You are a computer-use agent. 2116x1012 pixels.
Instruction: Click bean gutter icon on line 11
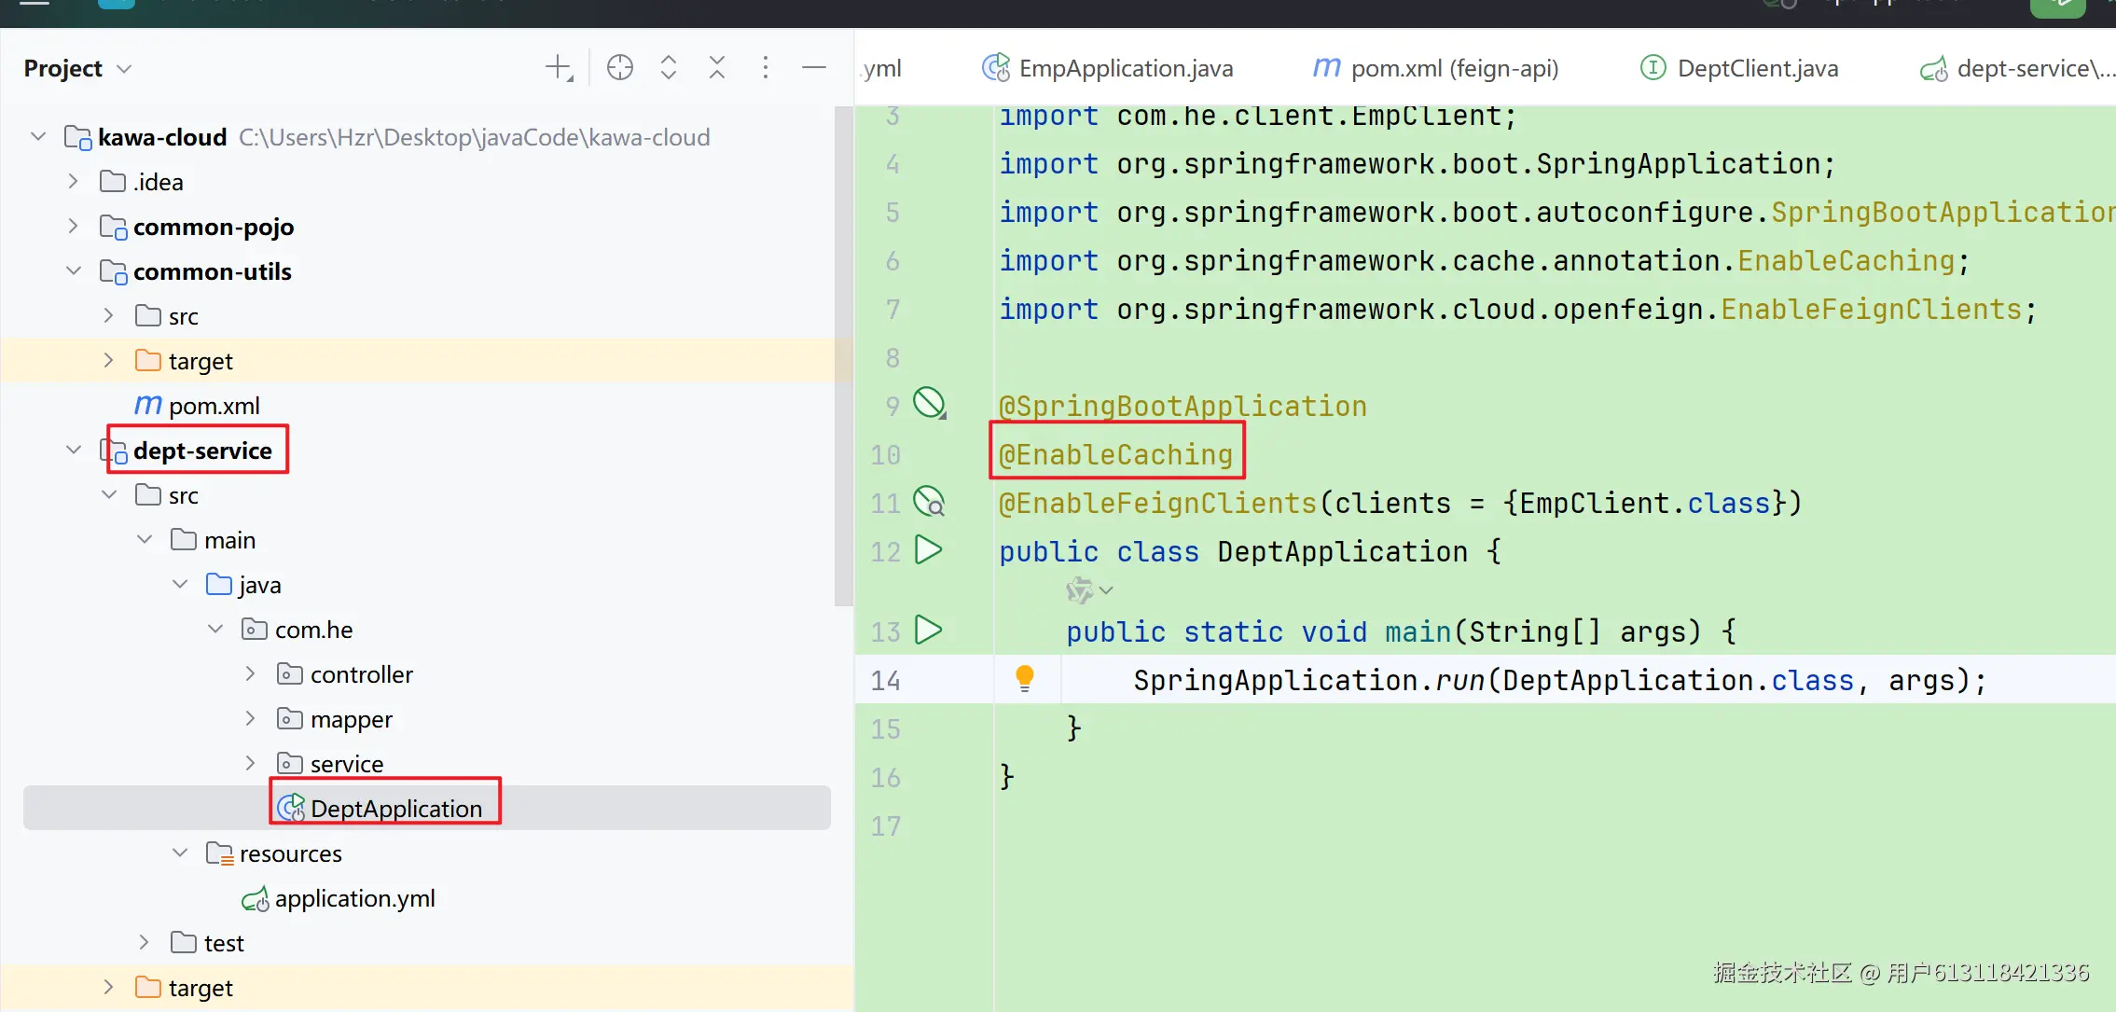click(x=928, y=502)
